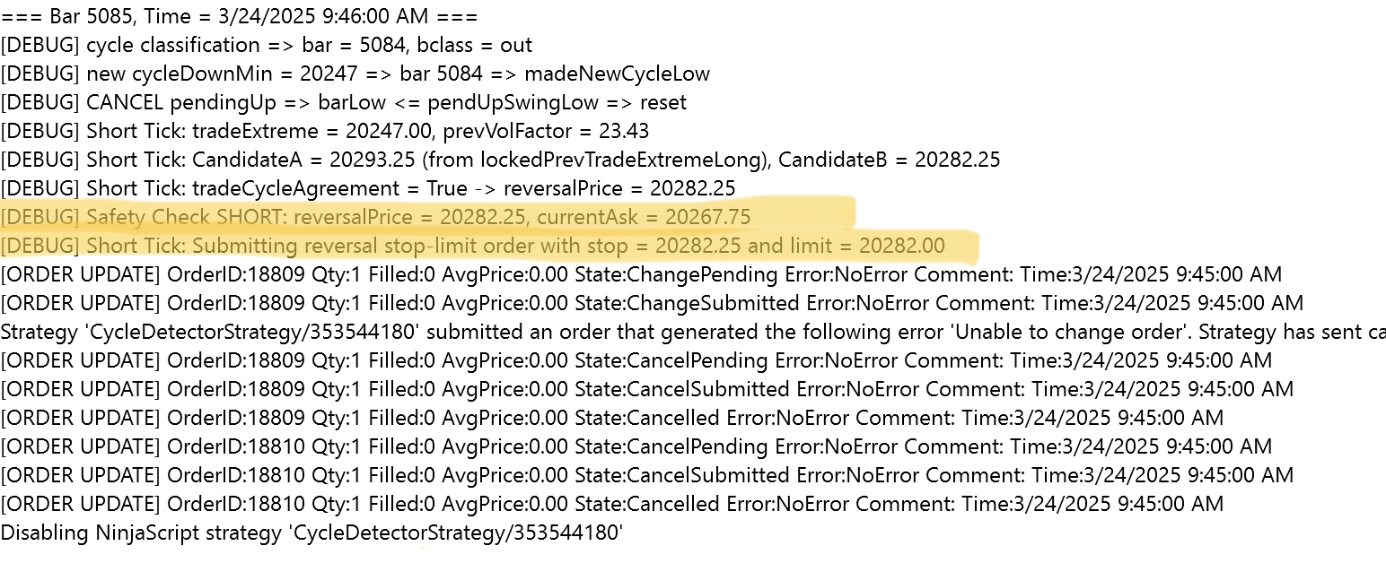This screenshot has height=563, width=1386.
Task: Select the cycle classification debug line
Action: [267, 45]
